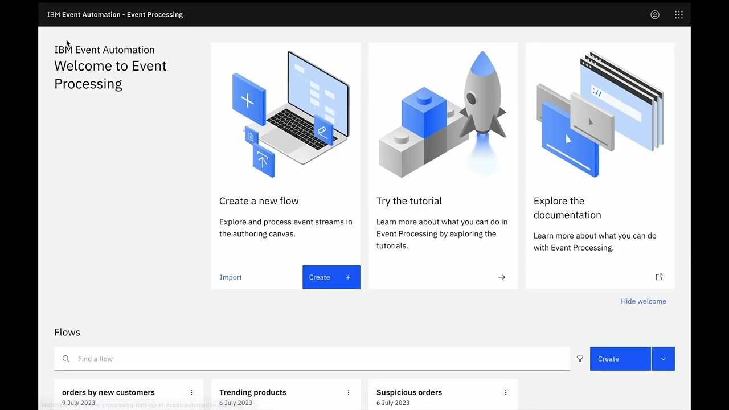Image resolution: width=729 pixels, height=410 pixels.
Task: Click the Try the tutorial arrow icon
Action: coord(502,277)
